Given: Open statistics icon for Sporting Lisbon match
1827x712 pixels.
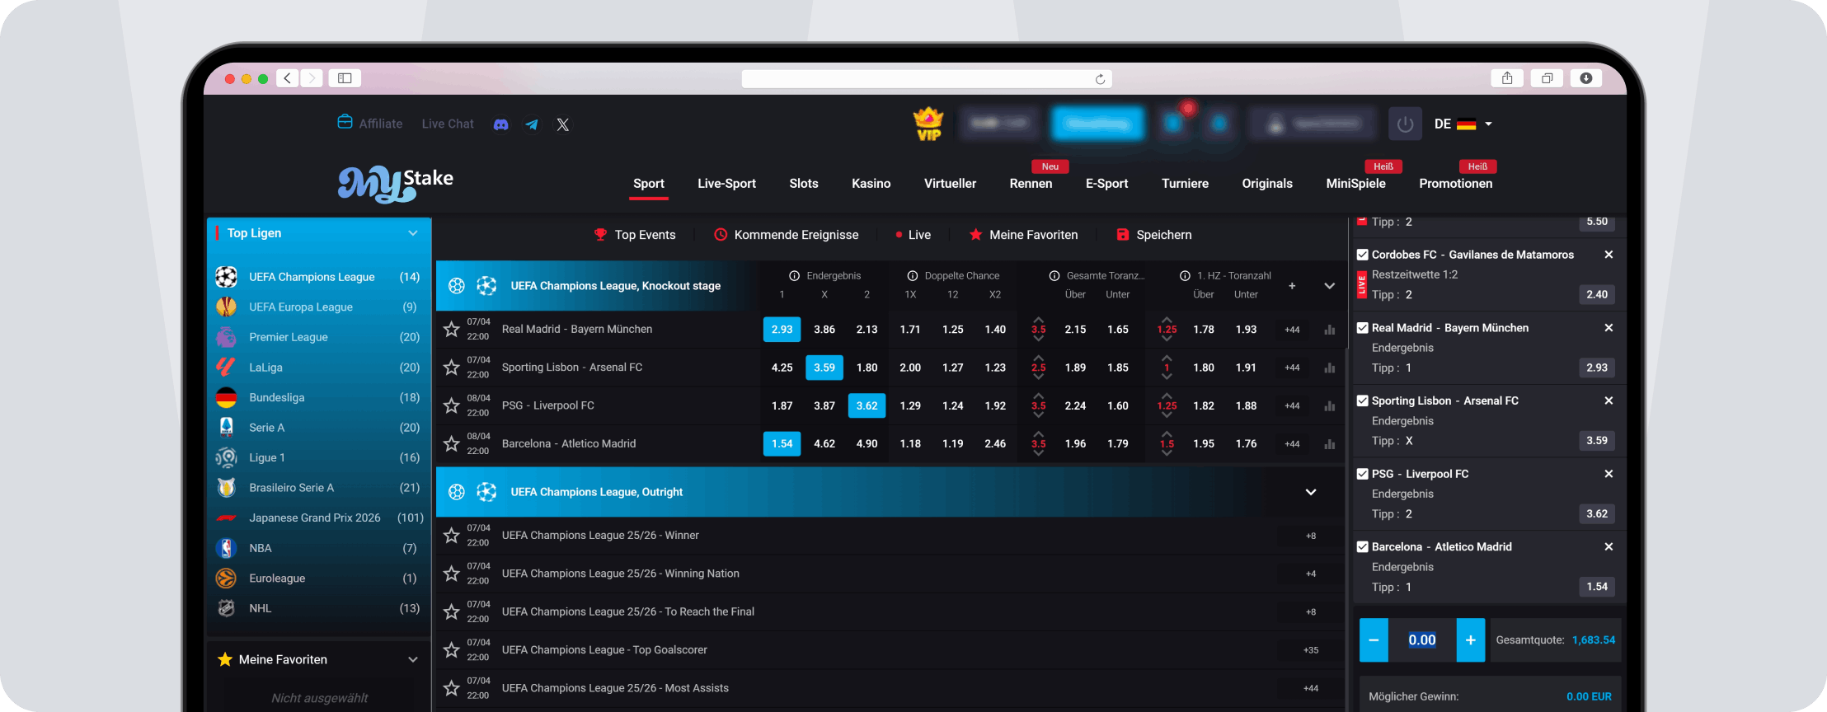Looking at the screenshot, I should (1329, 368).
